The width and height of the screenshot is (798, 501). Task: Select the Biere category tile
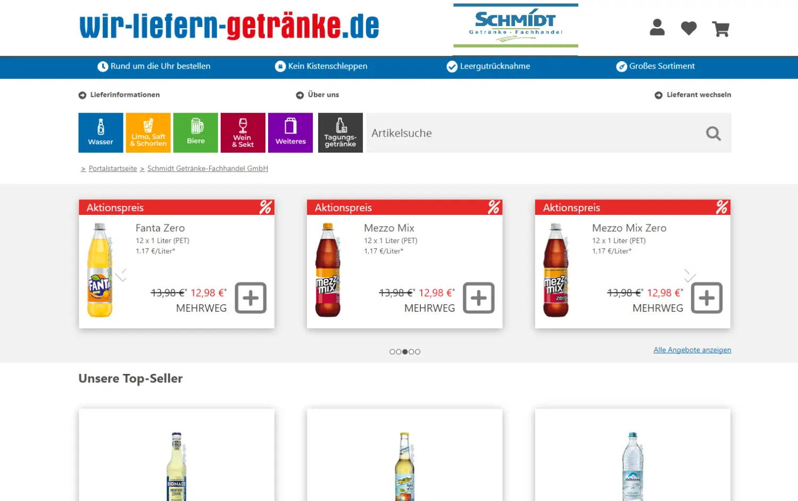pos(196,132)
